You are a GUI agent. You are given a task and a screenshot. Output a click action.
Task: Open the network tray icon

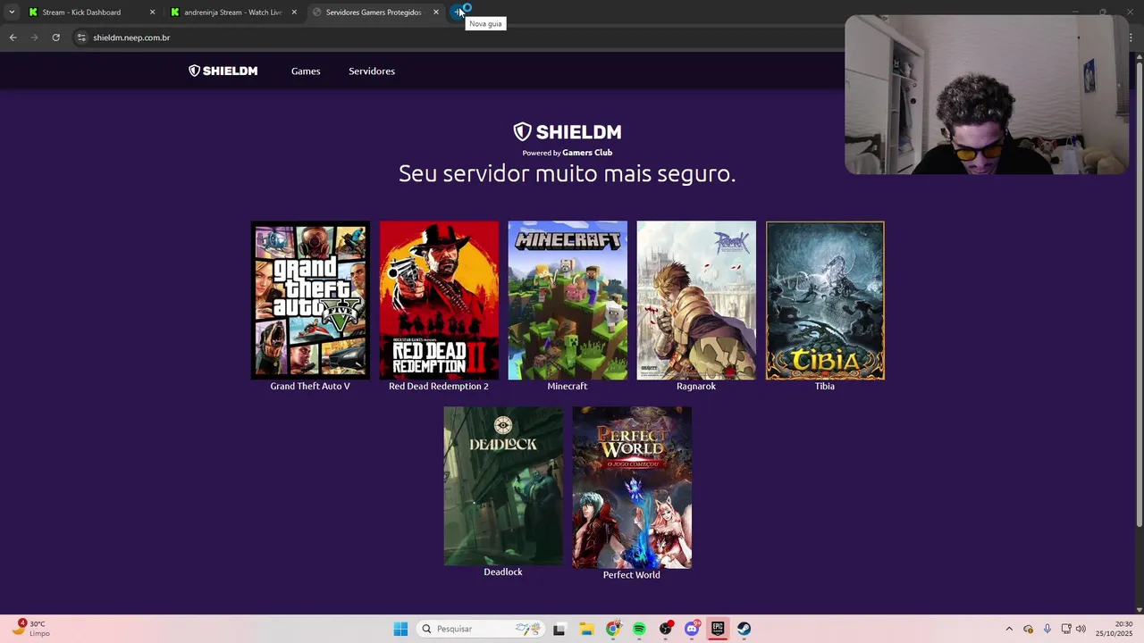pyautogui.click(x=1066, y=629)
